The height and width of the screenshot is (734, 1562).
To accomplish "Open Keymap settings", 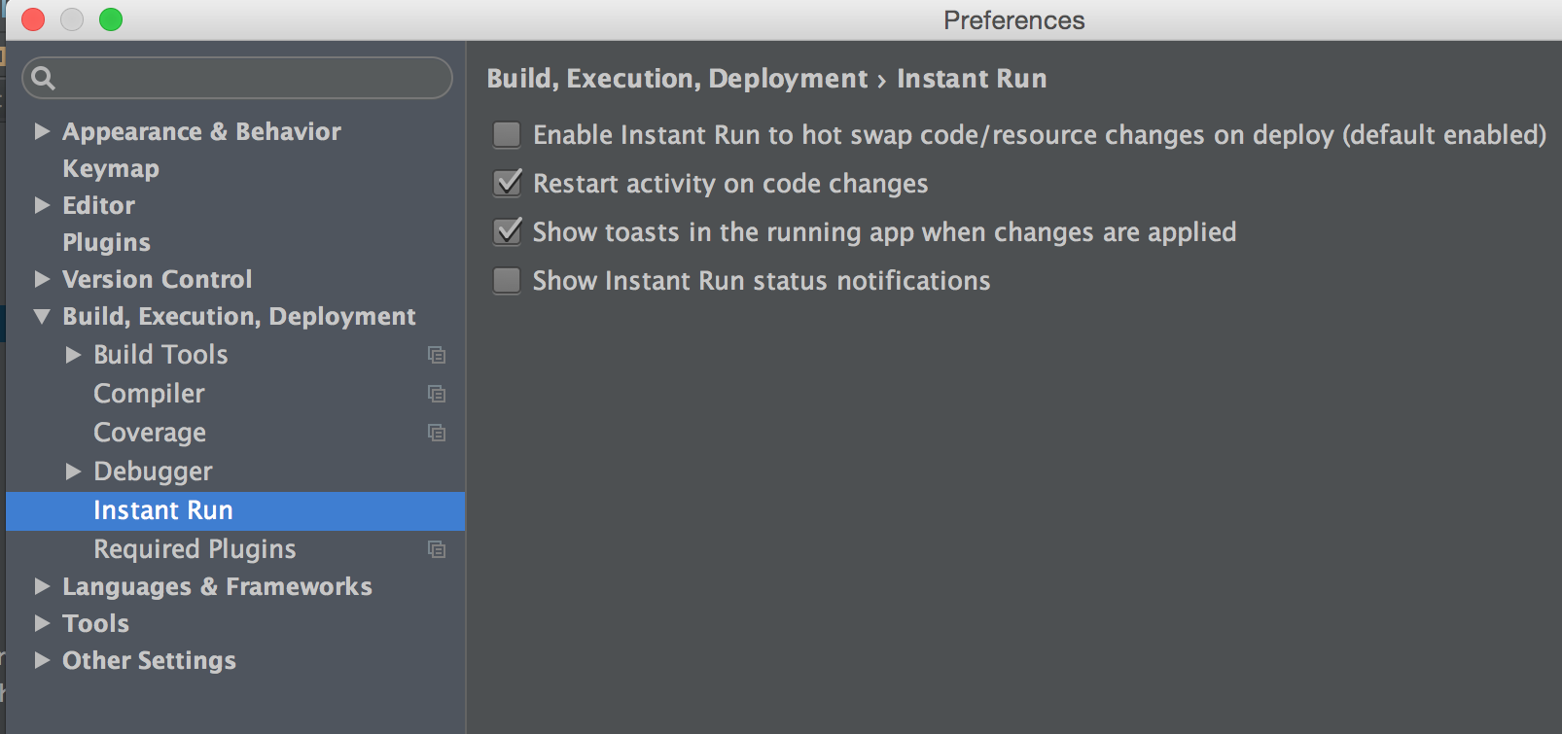I will tap(111, 169).
